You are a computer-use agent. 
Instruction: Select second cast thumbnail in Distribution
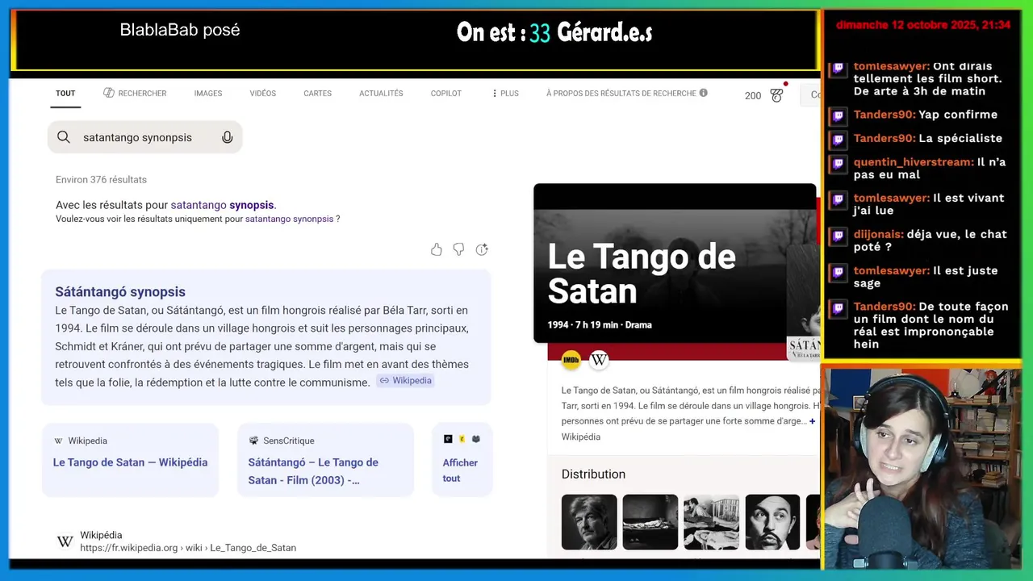tap(650, 522)
